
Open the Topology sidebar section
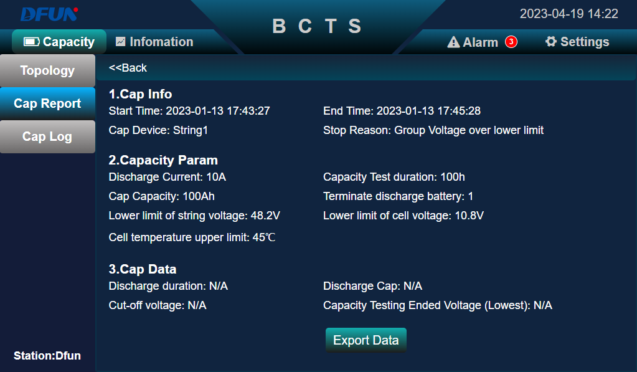point(47,70)
